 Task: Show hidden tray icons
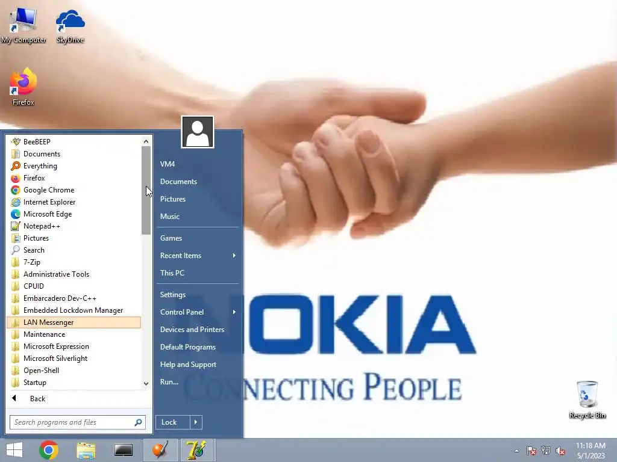click(516, 451)
